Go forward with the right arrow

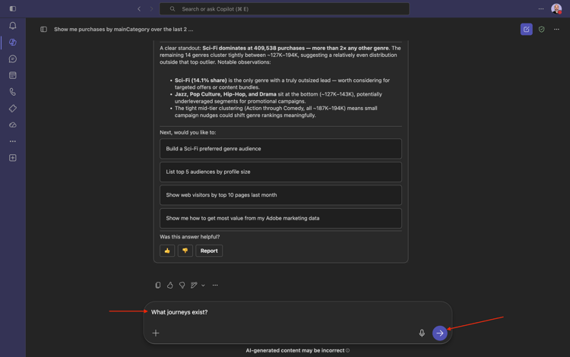(151, 8)
